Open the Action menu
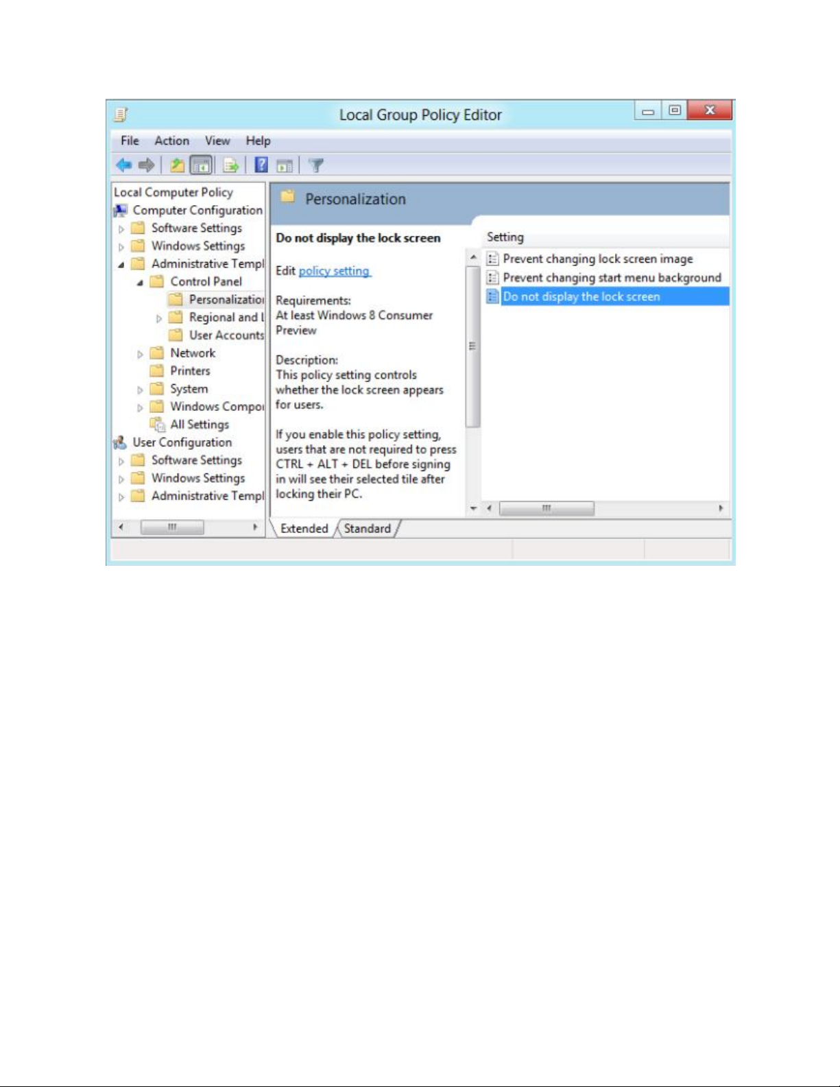 171,141
